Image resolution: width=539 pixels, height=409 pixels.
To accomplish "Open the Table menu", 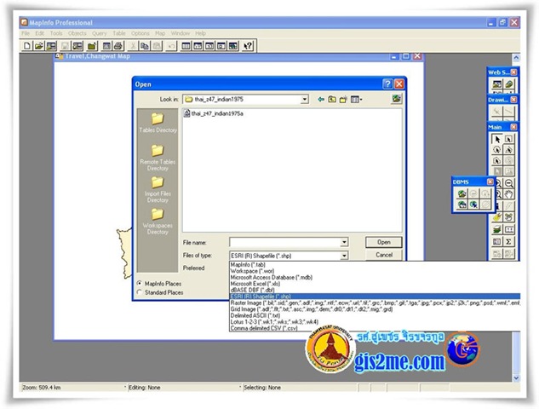I will click(x=119, y=33).
